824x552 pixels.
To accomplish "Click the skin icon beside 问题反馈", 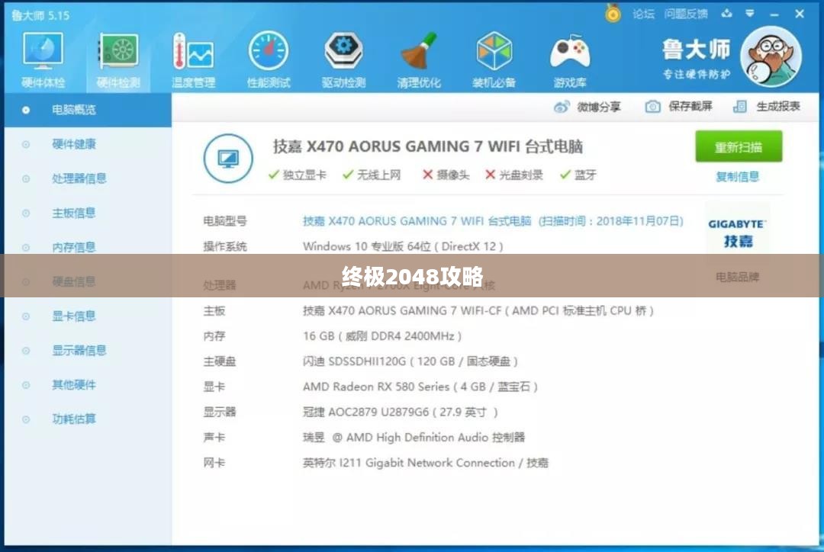I will pyautogui.click(x=727, y=14).
